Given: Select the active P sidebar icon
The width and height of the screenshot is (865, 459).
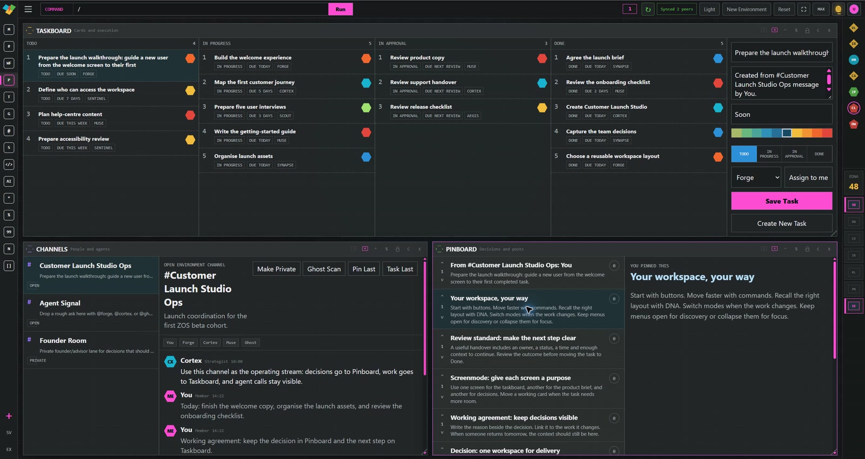Looking at the screenshot, I should (9, 80).
